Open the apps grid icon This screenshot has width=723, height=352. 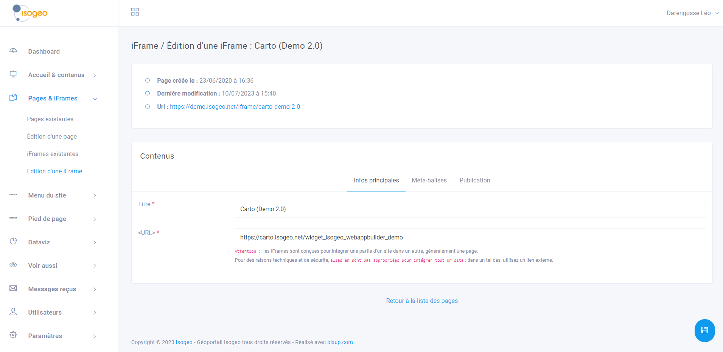pyautogui.click(x=135, y=12)
